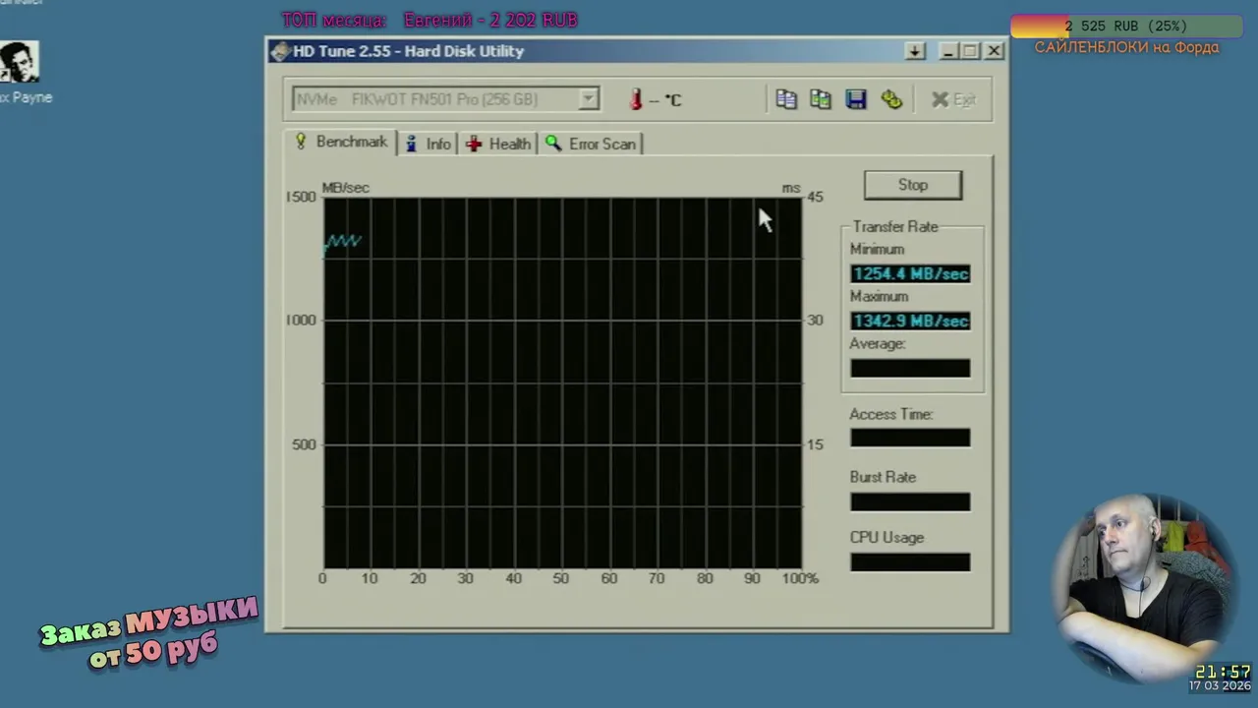Open the options icon in toolbar
This screenshot has width=1258, height=708.
click(891, 99)
